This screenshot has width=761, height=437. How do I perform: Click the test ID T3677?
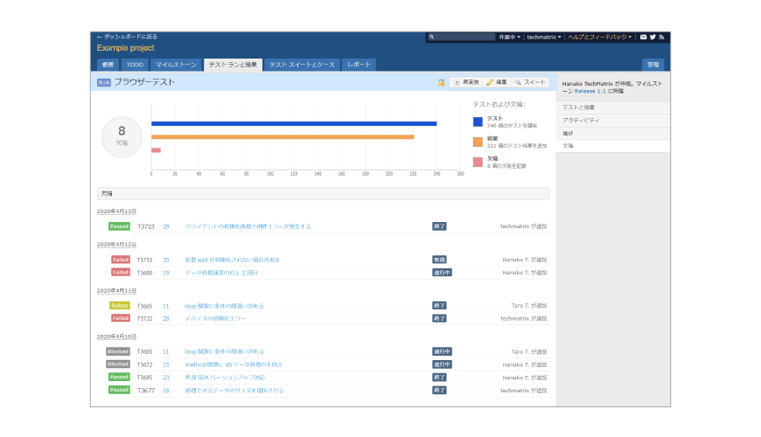(x=145, y=391)
